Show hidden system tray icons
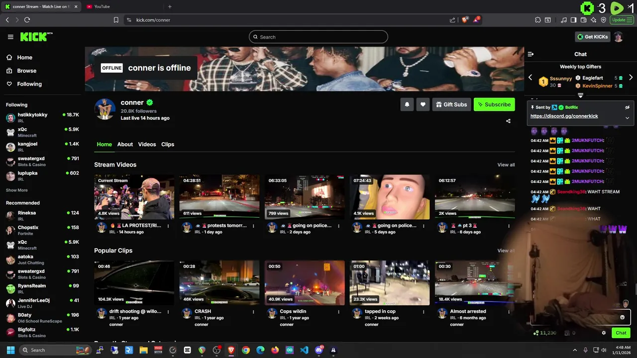637x358 pixels. click(x=575, y=350)
